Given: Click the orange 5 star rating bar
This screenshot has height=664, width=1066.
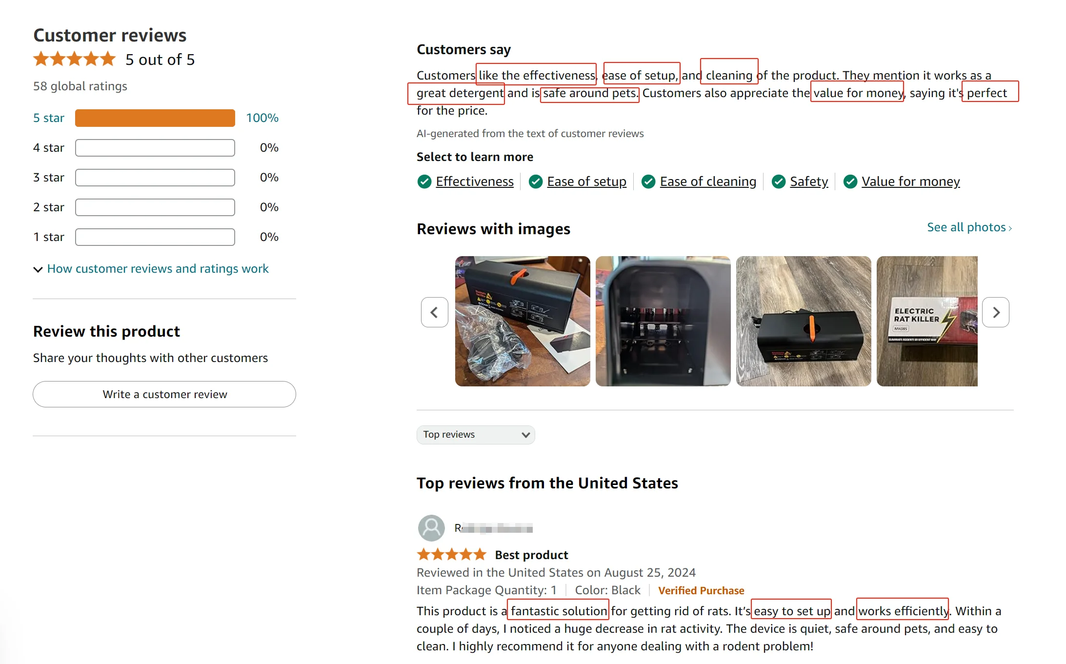Looking at the screenshot, I should click(x=155, y=118).
